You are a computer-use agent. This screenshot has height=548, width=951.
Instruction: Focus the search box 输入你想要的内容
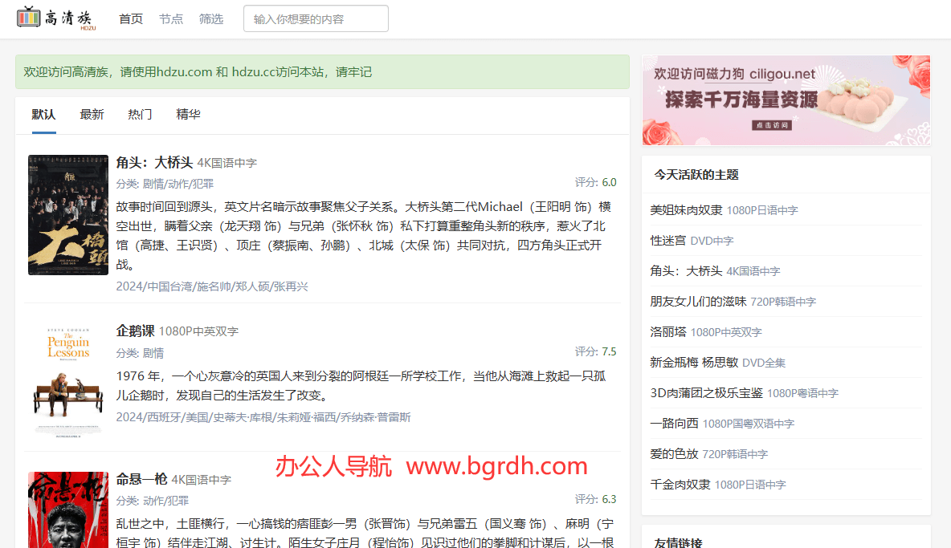[x=316, y=18]
